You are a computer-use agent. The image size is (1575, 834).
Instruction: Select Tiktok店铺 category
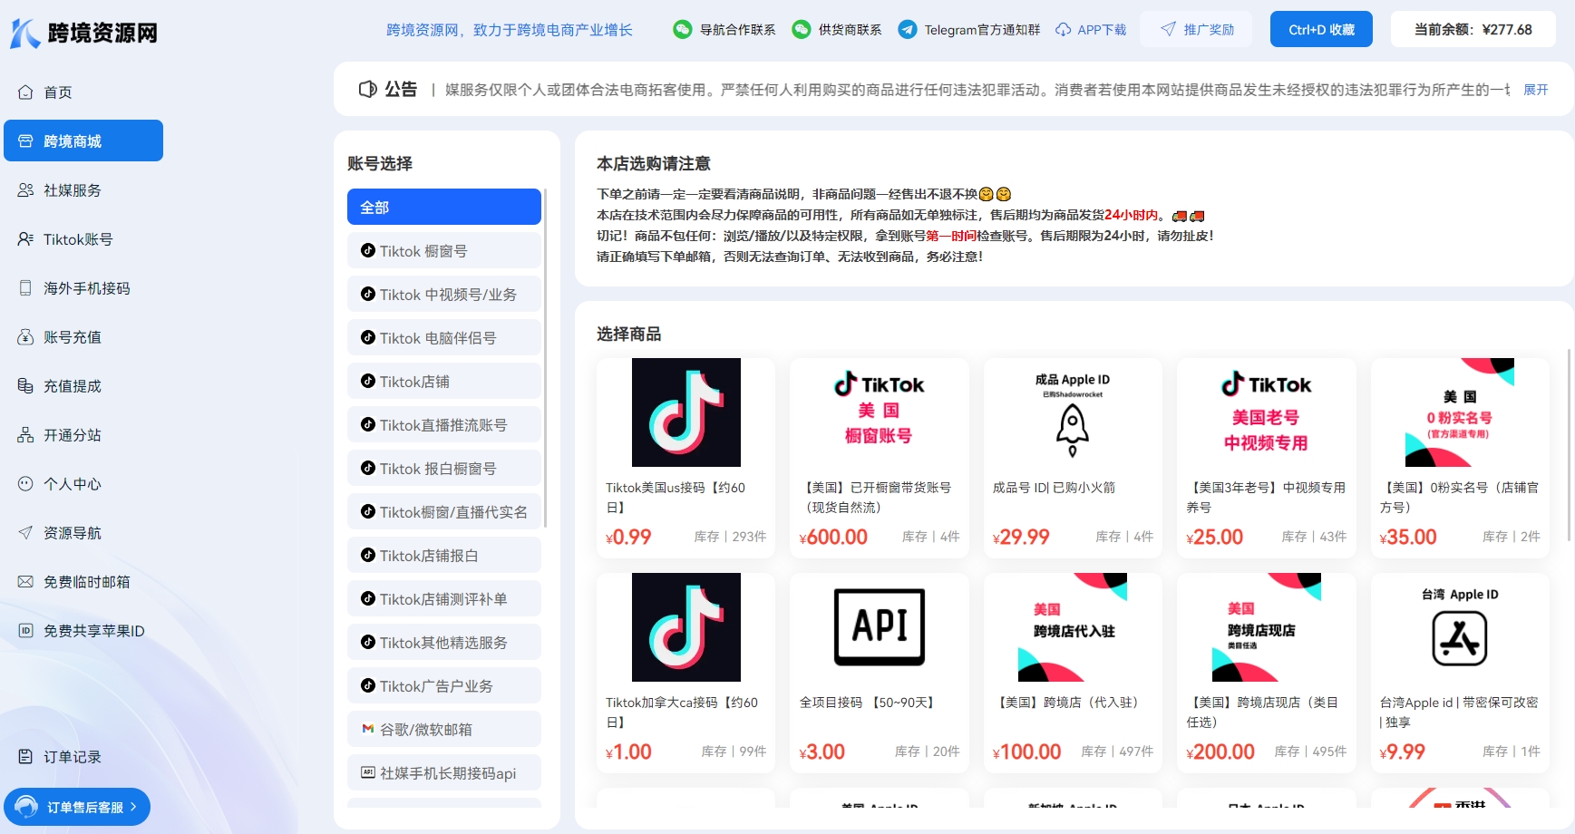[x=444, y=381]
